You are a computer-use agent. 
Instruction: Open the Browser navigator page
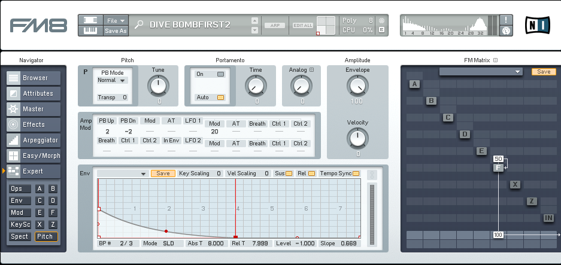coord(34,78)
